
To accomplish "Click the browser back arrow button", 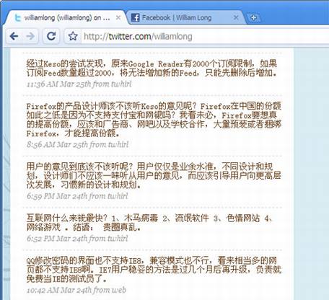I will tap(14, 36).
